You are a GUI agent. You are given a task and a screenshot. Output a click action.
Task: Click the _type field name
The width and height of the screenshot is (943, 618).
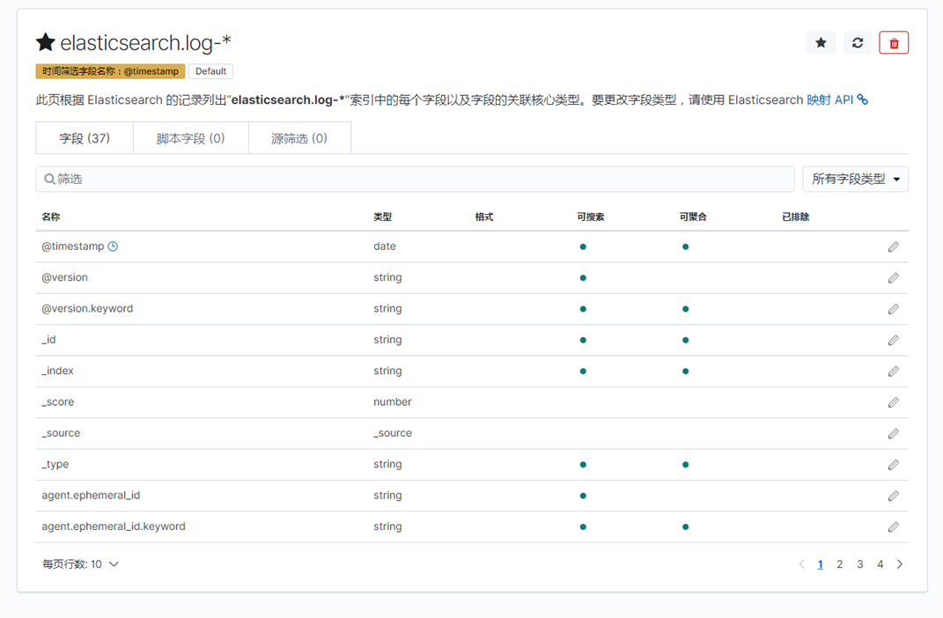(x=55, y=464)
